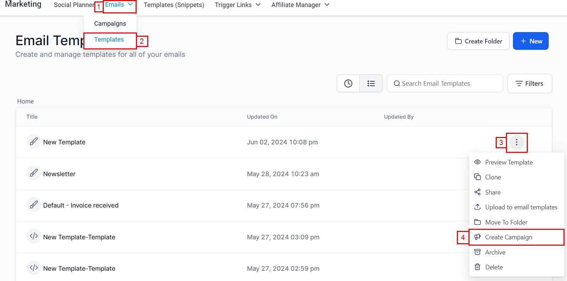567x281 pixels.
Task: Open three-dot menu for New Template
Action: [x=516, y=142]
